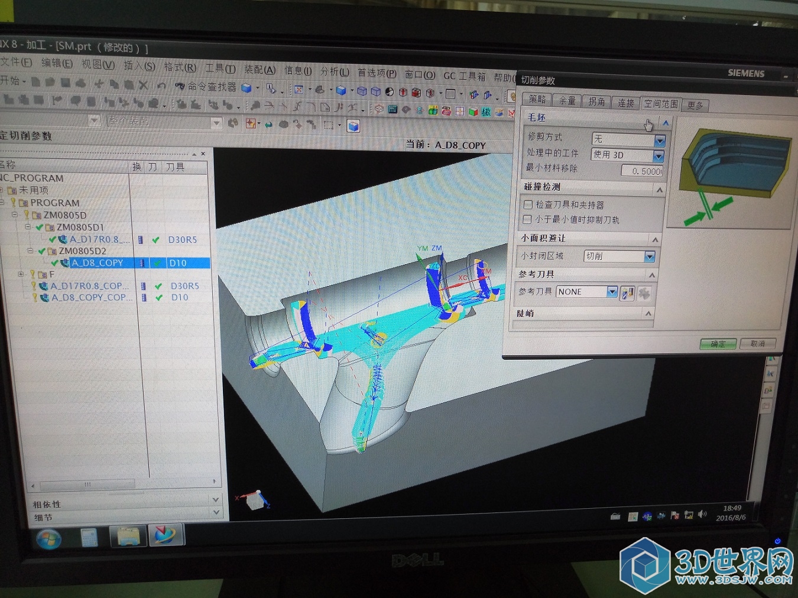Open the 整个装配 filter dropdown

point(216,123)
